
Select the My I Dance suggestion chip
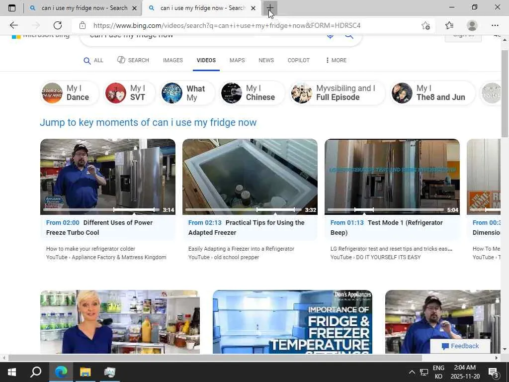click(x=70, y=93)
